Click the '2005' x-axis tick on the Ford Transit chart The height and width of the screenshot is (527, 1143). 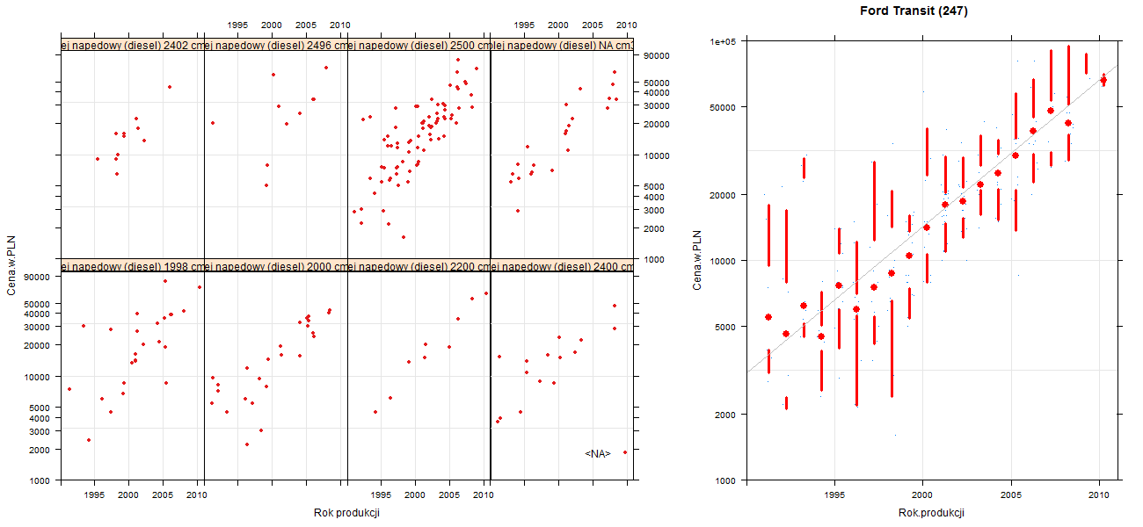[x=1011, y=495]
